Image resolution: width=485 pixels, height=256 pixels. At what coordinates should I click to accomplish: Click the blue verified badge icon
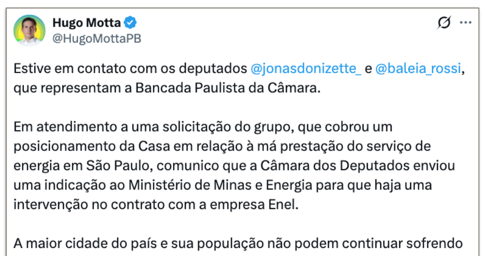[131, 23]
